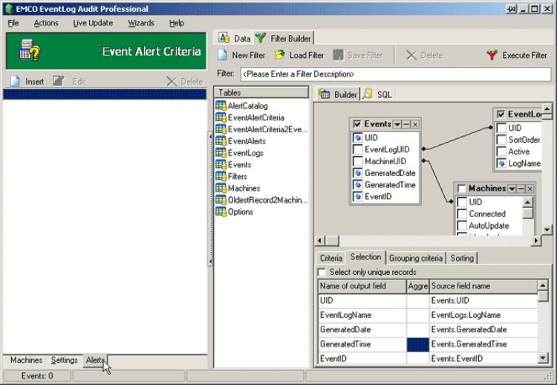Viewport: 557px width, 385px height.
Task: Click selection grid scroll-down arrow
Action: (543, 358)
